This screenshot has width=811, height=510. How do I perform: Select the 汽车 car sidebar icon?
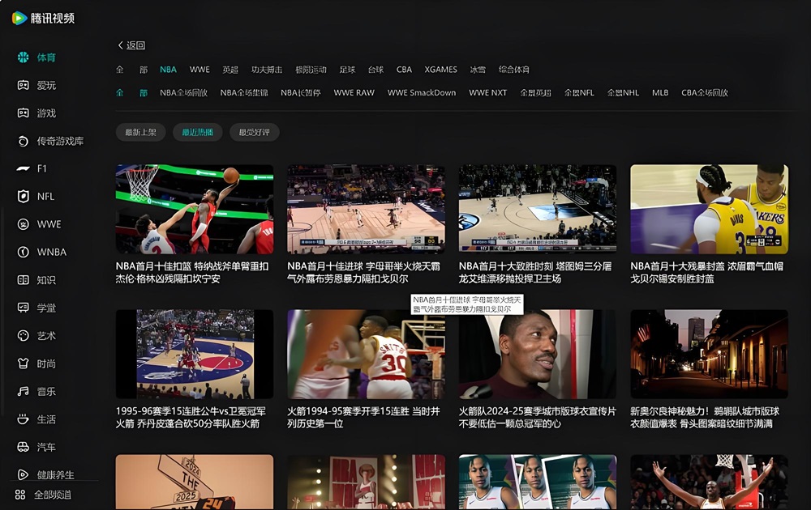point(24,447)
